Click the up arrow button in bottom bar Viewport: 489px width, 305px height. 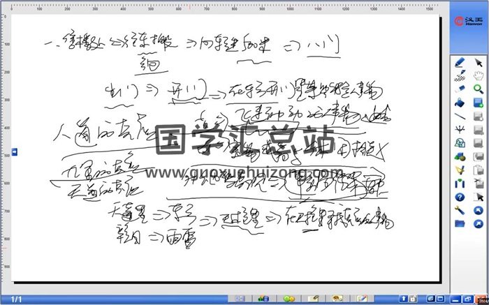click(403, 299)
